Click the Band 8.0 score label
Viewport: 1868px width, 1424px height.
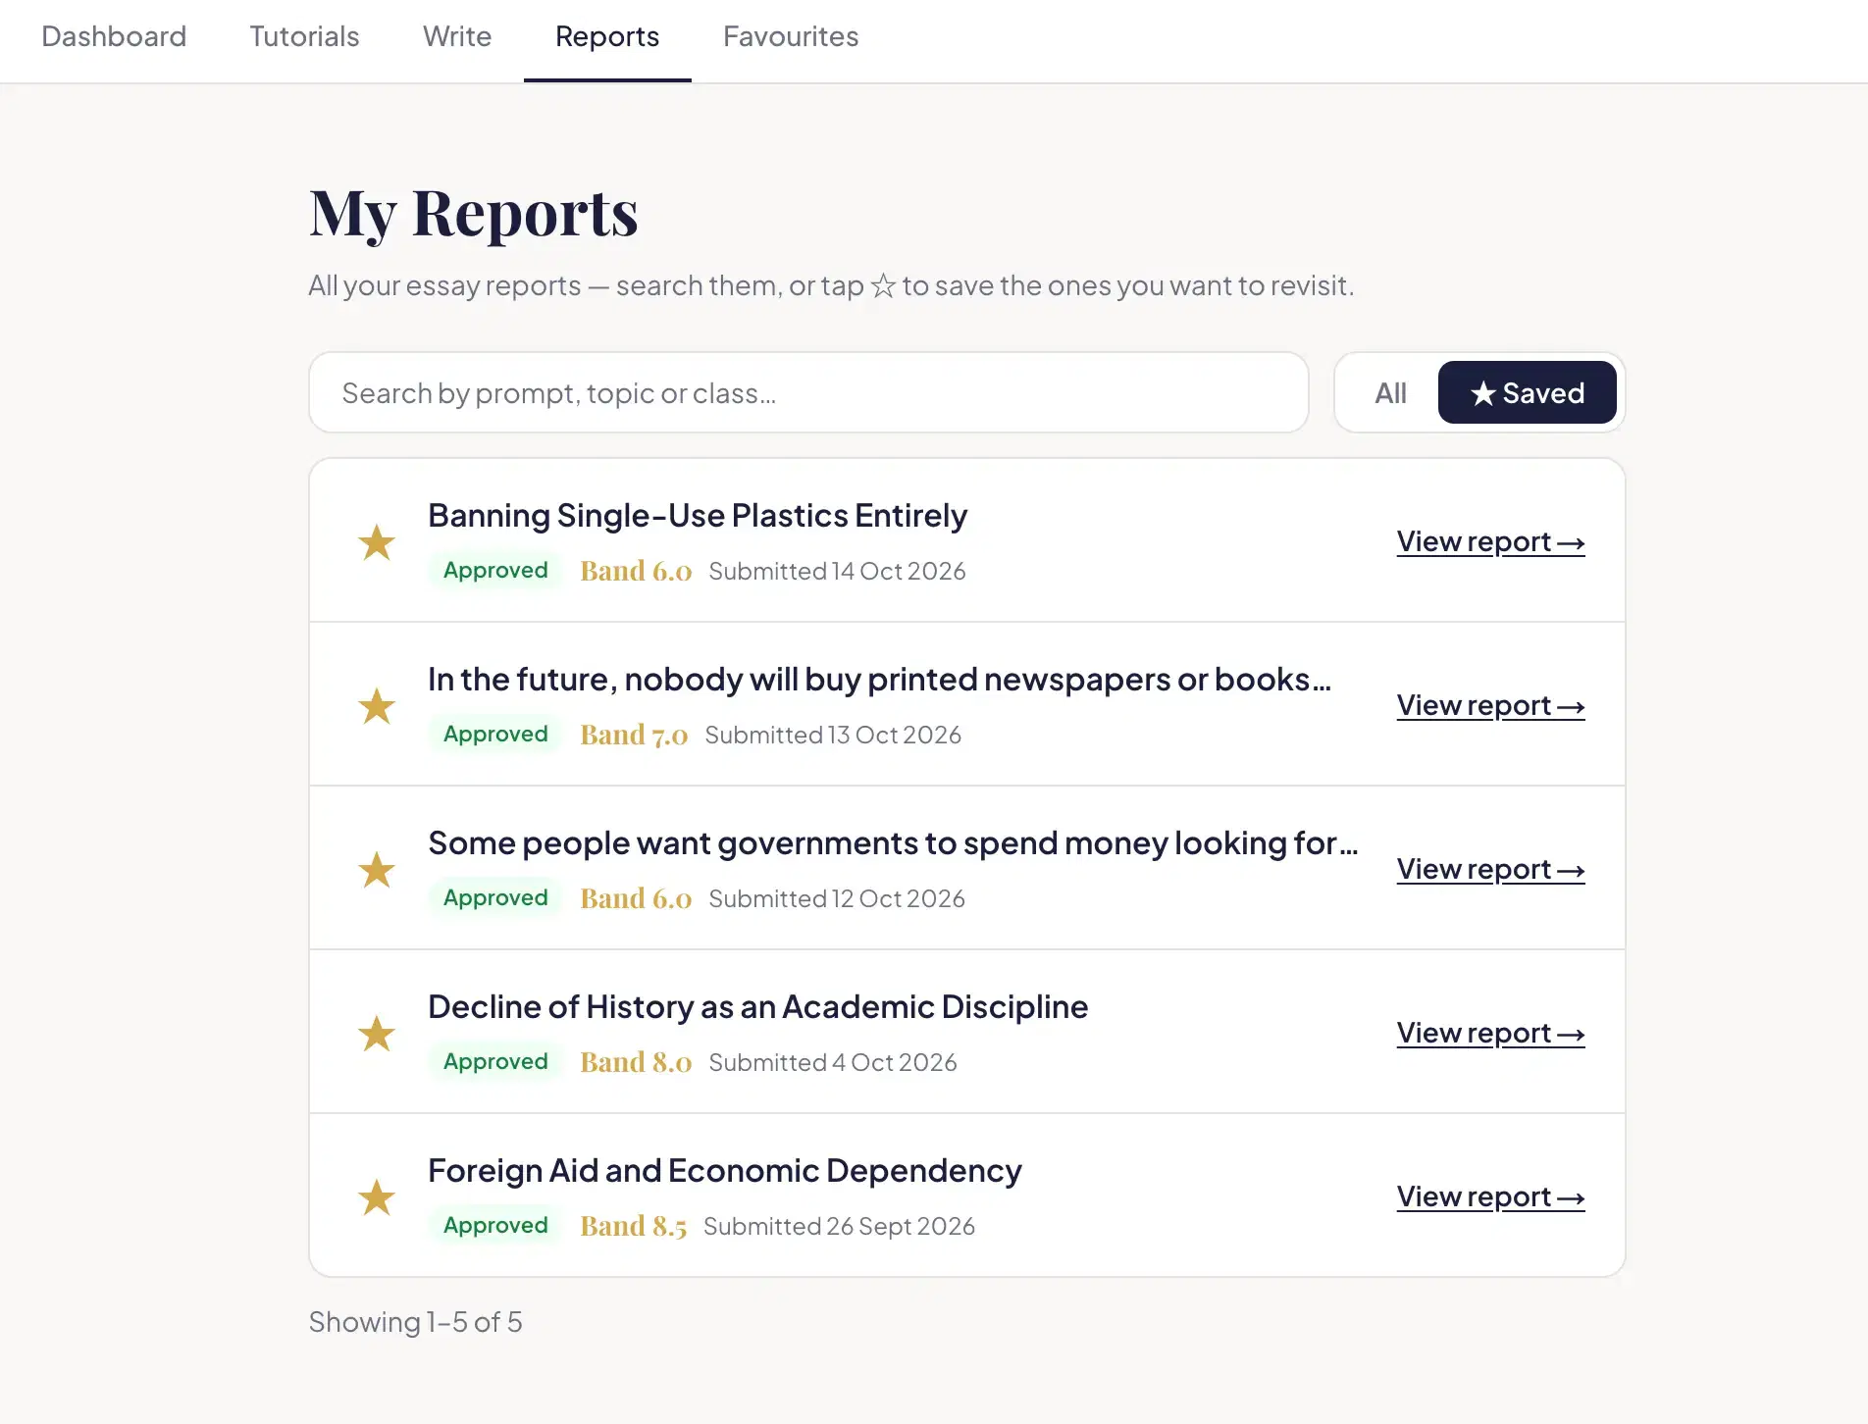click(x=636, y=1062)
